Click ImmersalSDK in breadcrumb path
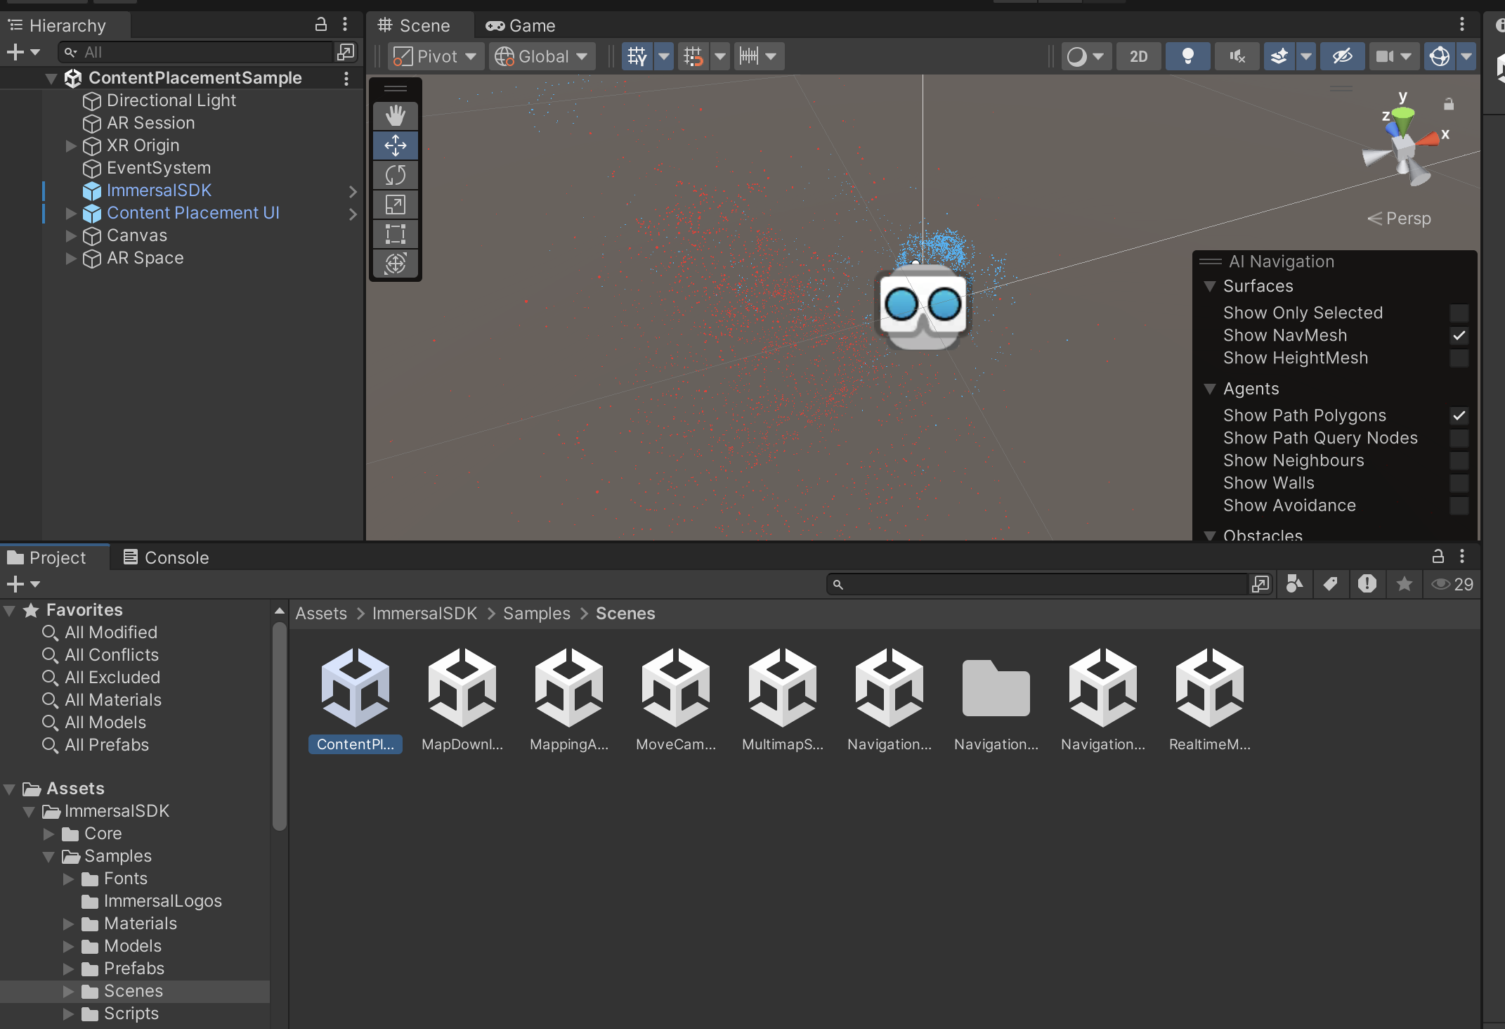Screen dimensions: 1505x1029 [424, 614]
